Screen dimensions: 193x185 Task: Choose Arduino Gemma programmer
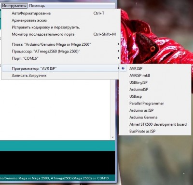[x=155, y=117]
